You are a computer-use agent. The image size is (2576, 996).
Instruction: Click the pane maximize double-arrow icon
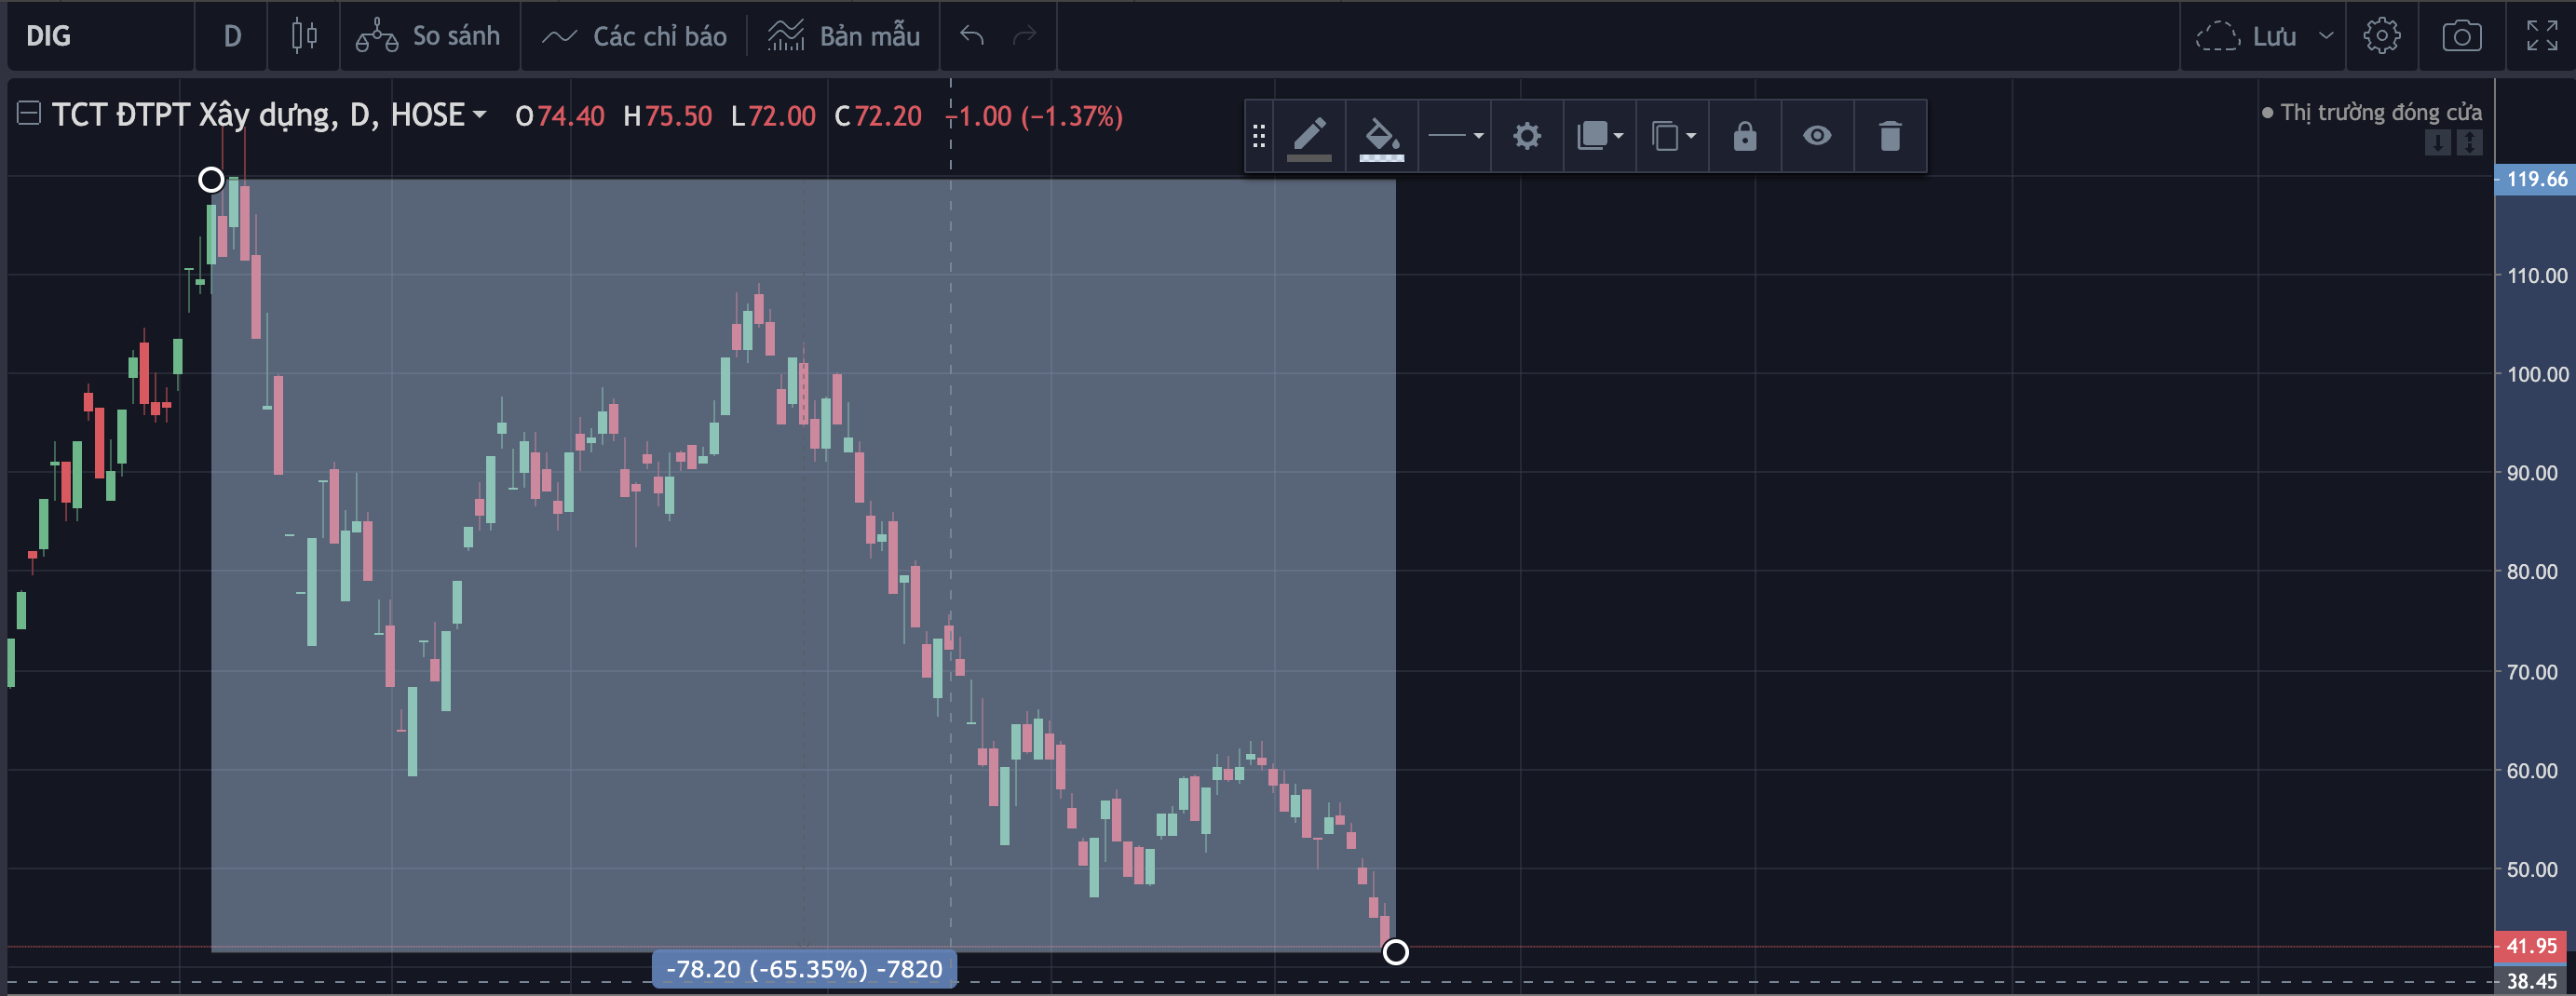(x=2469, y=142)
